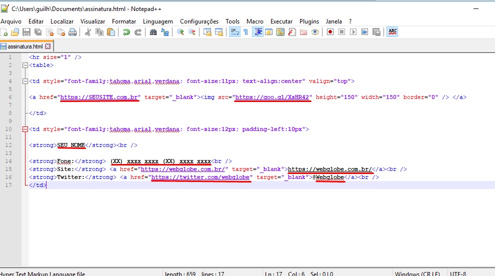Image resolution: width=495 pixels, height=276 pixels.
Task: Open the Document Map icon
Action: pos(280,32)
